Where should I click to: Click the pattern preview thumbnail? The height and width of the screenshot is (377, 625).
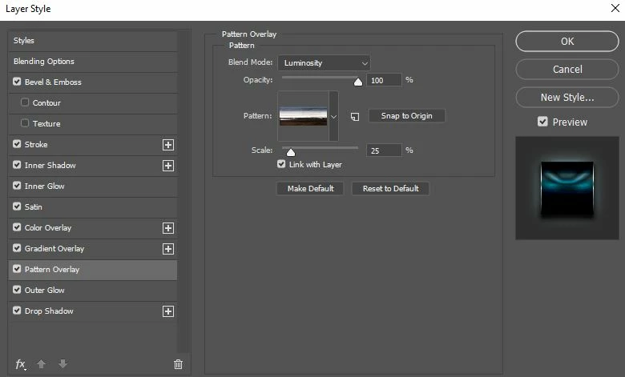point(304,116)
